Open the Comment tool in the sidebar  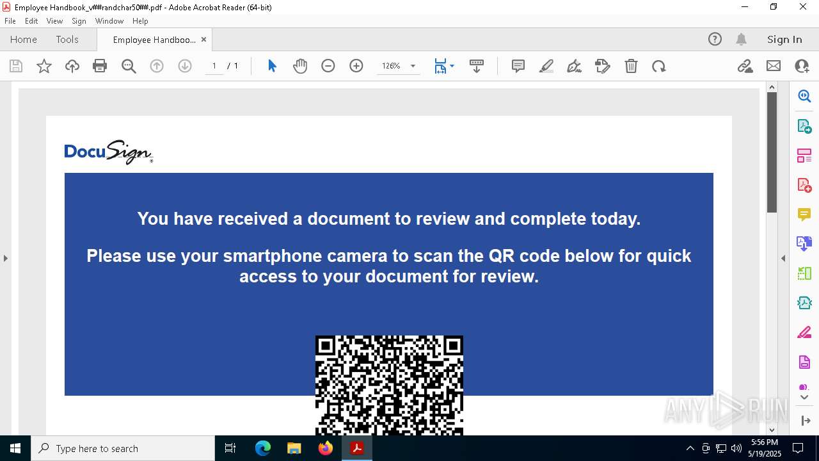(804, 214)
